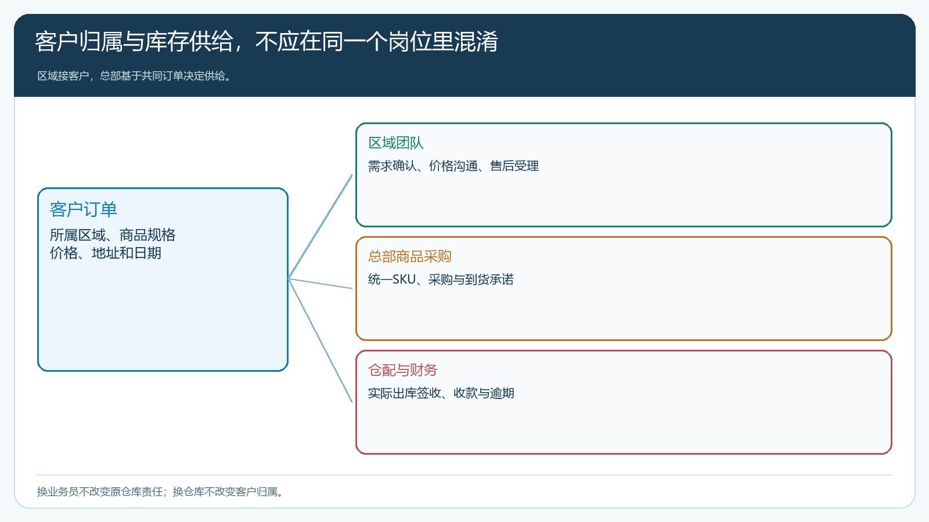This screenshot has height=522, width=929.
Task: Click the 总部商品采购 heading
Action: 410,256
